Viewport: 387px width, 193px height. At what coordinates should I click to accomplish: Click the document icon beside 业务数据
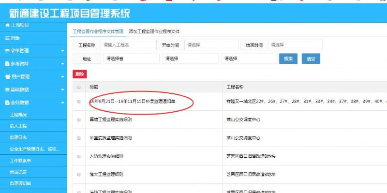tap(7, 103)
